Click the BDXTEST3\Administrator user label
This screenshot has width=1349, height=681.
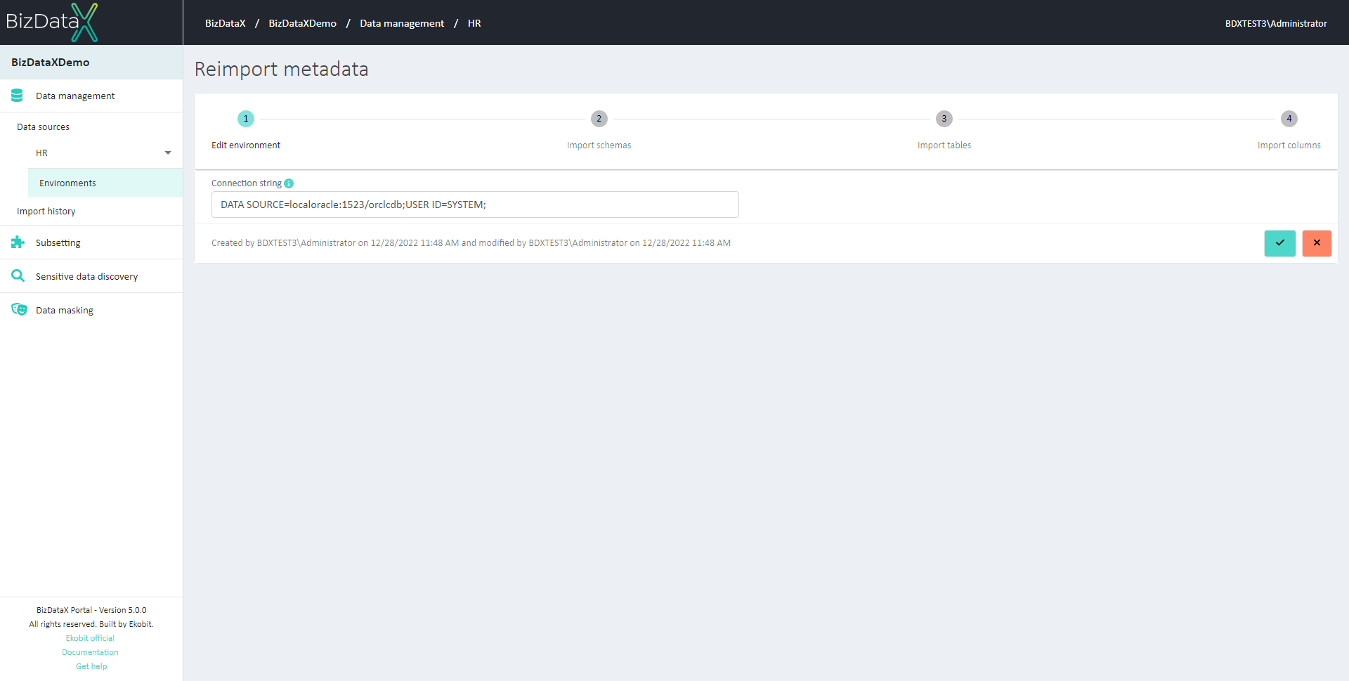(1276, 23)
